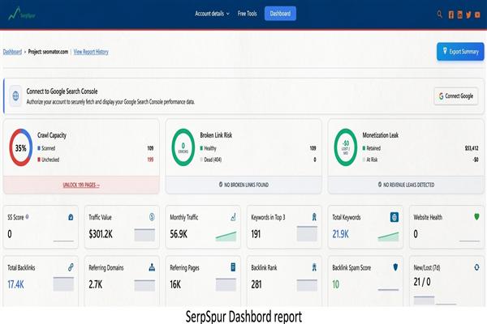Click the SerpSpur logo
This screenshot has width=487, height=324.
[22, 14]
